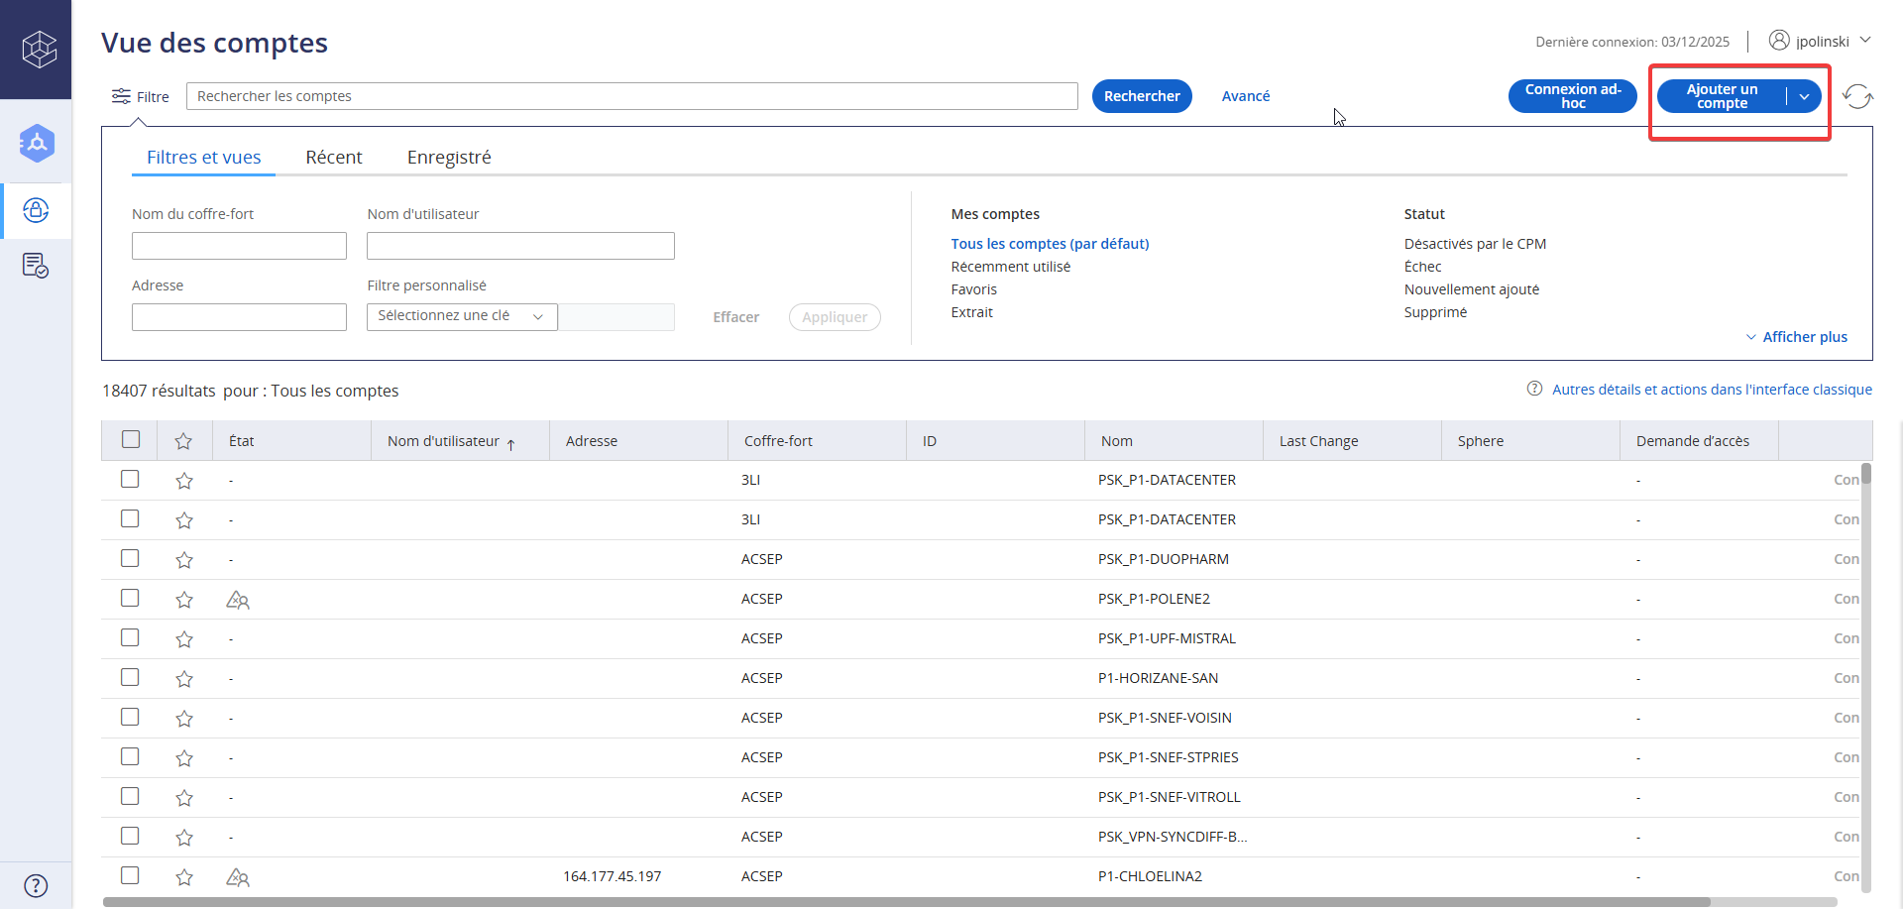The image size is (1903, 909).
Task: Click the state icon on PSK_P1-POLENE2 row
Action: (x=238, y=600)
